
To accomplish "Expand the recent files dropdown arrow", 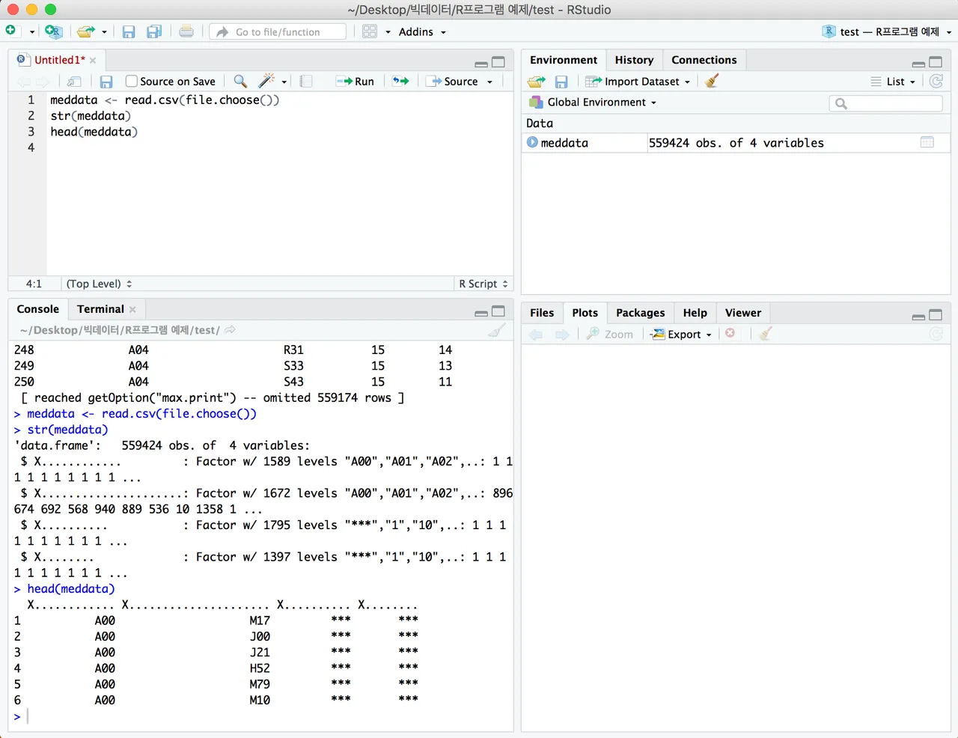I will 104,32.
